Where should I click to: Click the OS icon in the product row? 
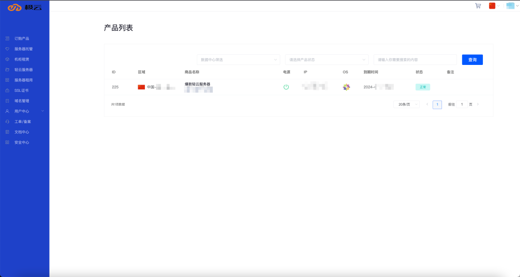[x=346, y=87]
